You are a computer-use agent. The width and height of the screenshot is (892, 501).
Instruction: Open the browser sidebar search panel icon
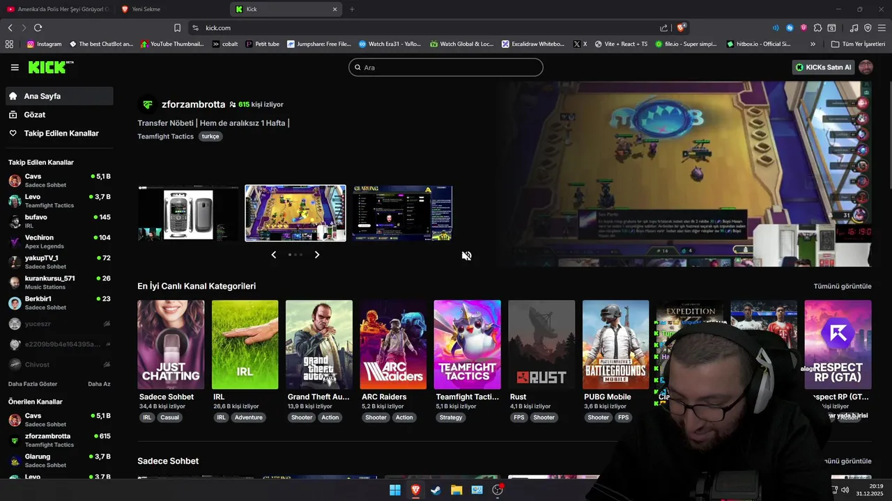point(831,28)
